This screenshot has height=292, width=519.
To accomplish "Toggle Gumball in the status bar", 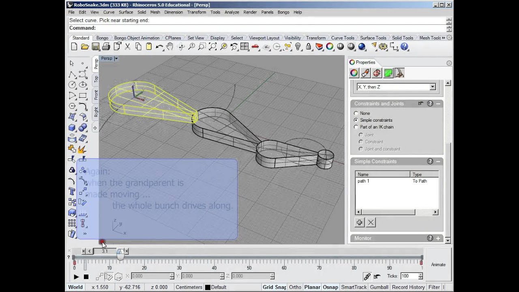I will coord(379,287).
